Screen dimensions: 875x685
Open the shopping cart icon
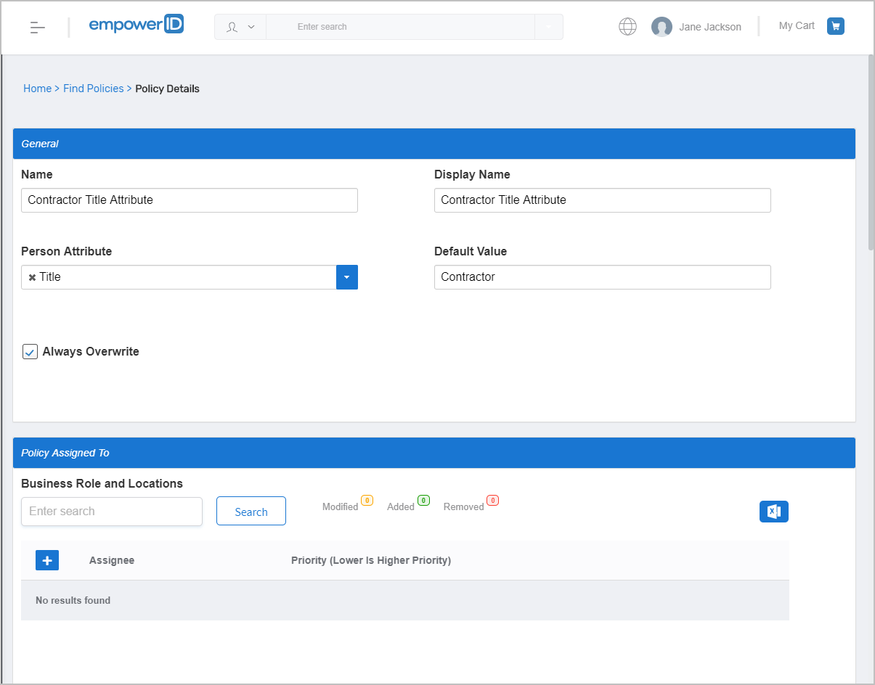pos(836,26)
